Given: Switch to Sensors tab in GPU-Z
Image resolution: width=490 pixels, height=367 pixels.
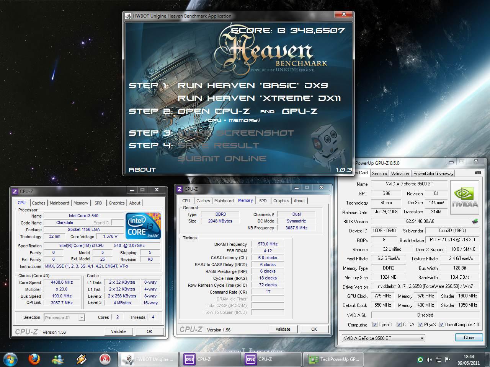Looking at the screenshot, I should point(379,174).
